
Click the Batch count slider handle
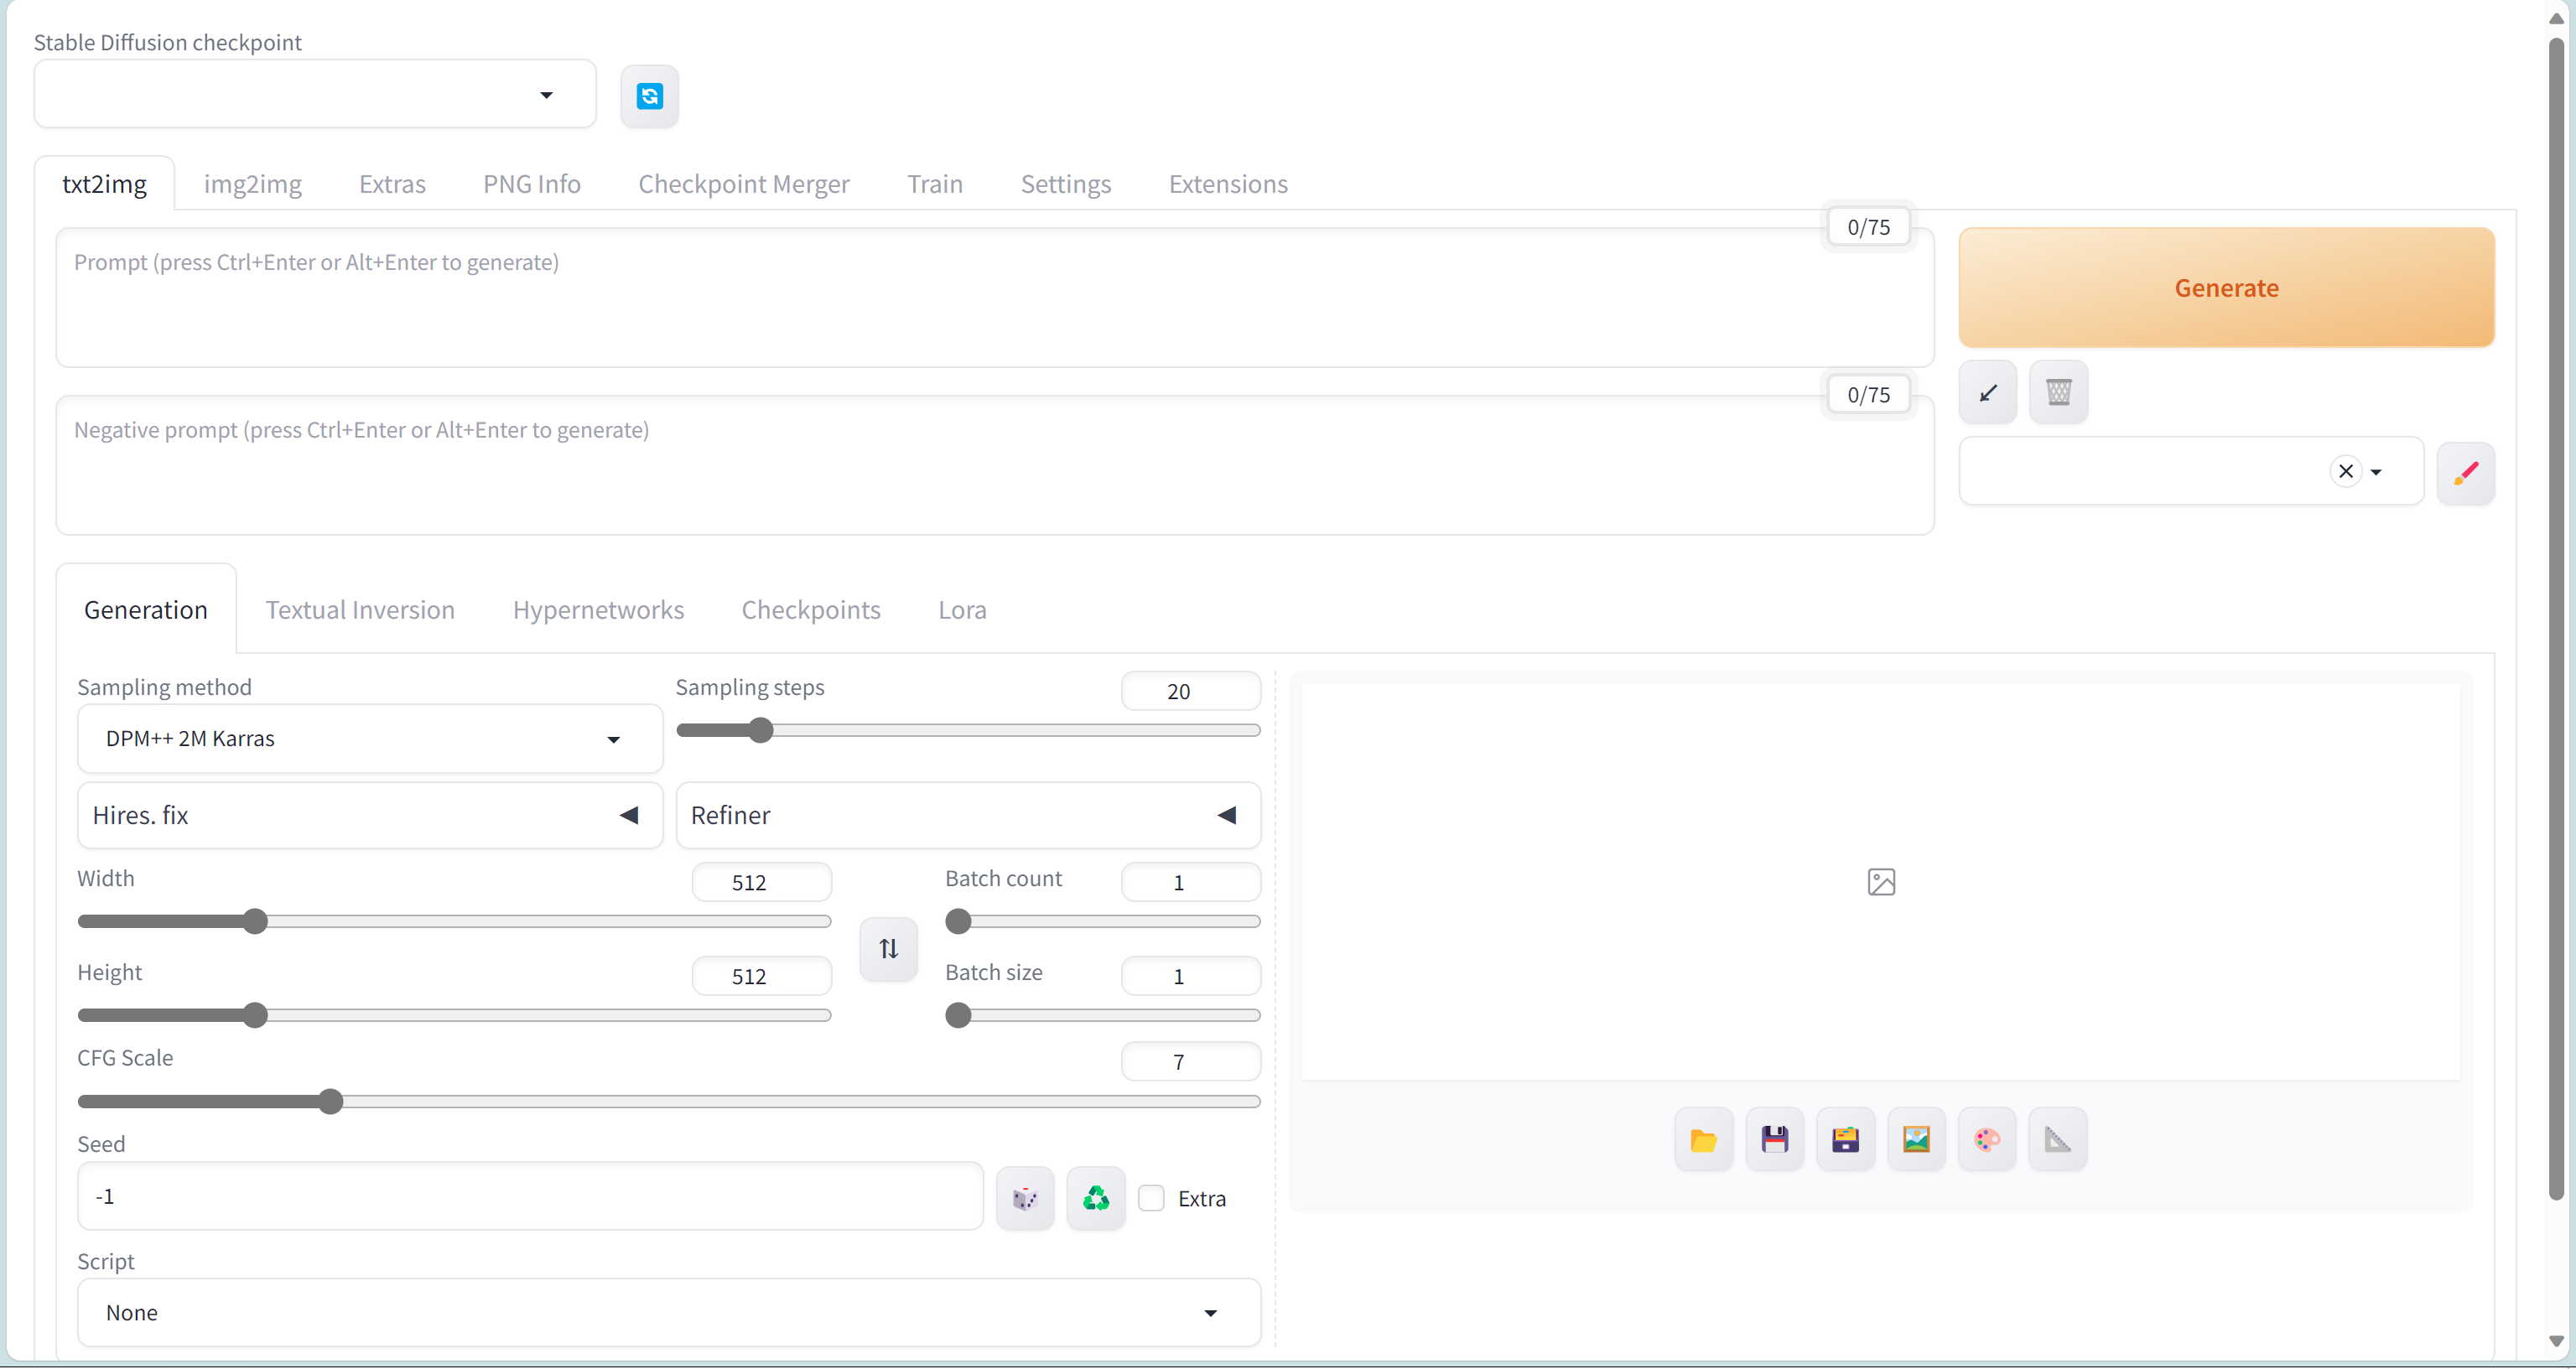point(958,922)
